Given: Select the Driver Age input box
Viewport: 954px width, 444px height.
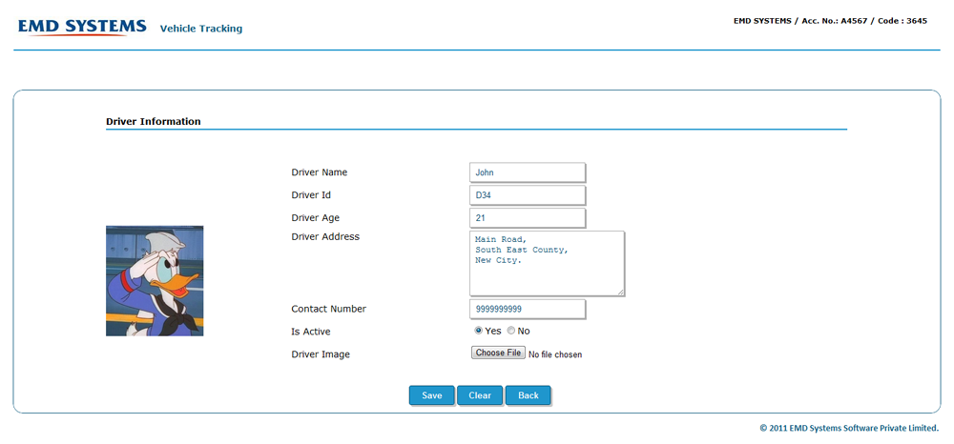Looking at the screenshot, I should [x=527, y=218].
